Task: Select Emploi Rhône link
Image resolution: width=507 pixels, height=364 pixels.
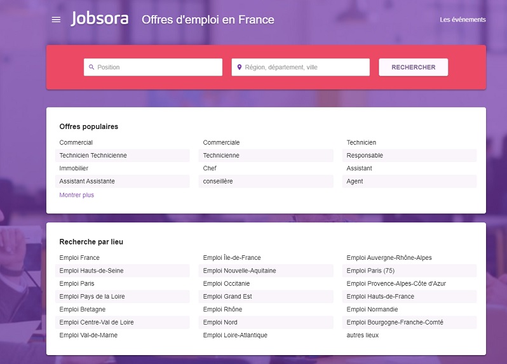Action: click(x=222, y=309)
